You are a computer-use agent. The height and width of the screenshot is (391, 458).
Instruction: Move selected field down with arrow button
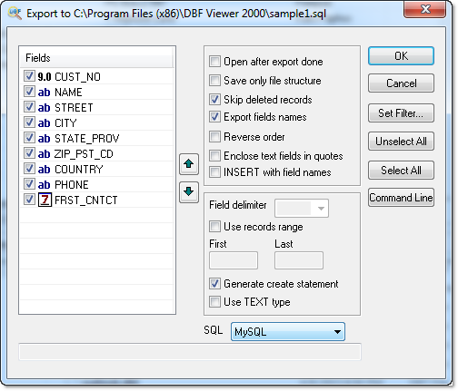(x=189, y=192)
